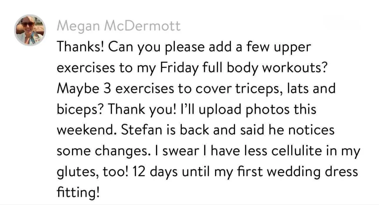Screen dimensions: 379x205
Task: Click the sender name Megan McDermott
Action: coord(119,26)
